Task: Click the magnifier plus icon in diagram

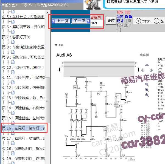Action: click(147, 90)
